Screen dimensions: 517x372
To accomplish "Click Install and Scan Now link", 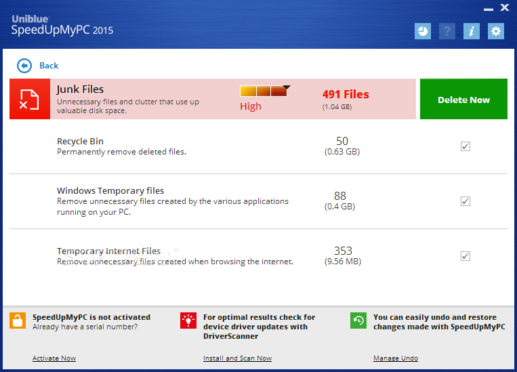I will (237, 358).
